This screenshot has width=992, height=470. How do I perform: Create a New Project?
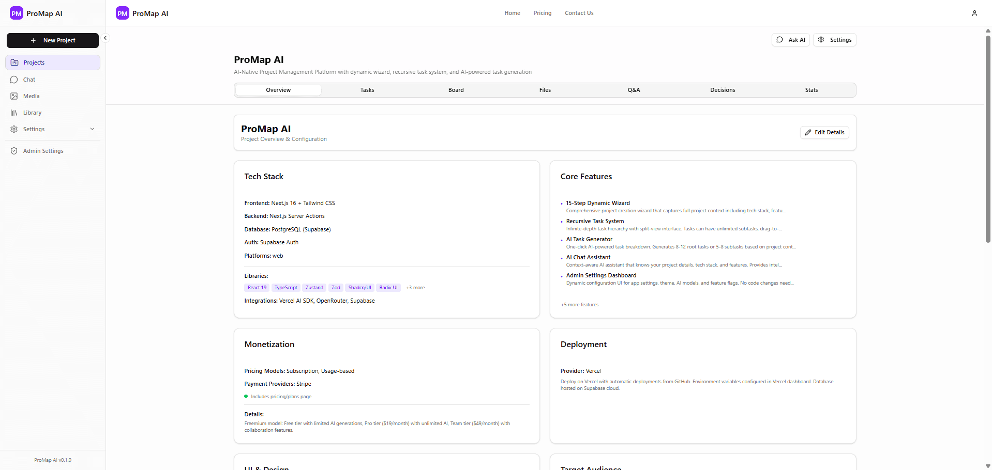tap(52, 40)
